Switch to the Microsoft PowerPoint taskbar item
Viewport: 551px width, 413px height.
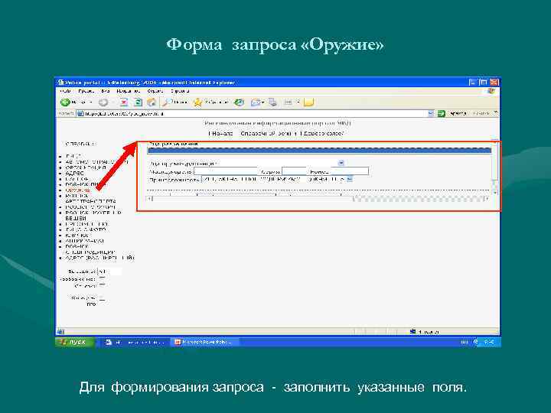click(x=204, y=342)
